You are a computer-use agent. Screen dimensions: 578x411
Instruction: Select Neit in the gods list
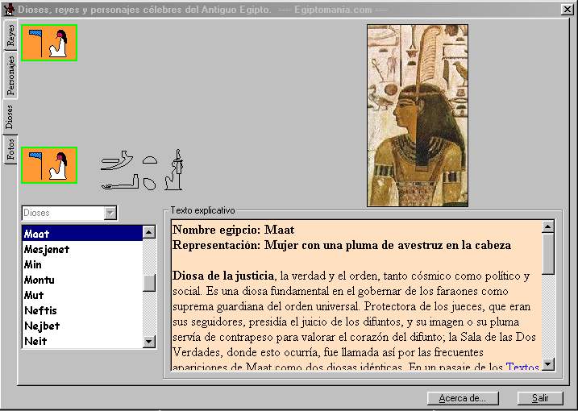point(82,341)
